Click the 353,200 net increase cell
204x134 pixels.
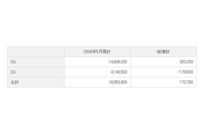pyautogui.click(x=186, y=62)
